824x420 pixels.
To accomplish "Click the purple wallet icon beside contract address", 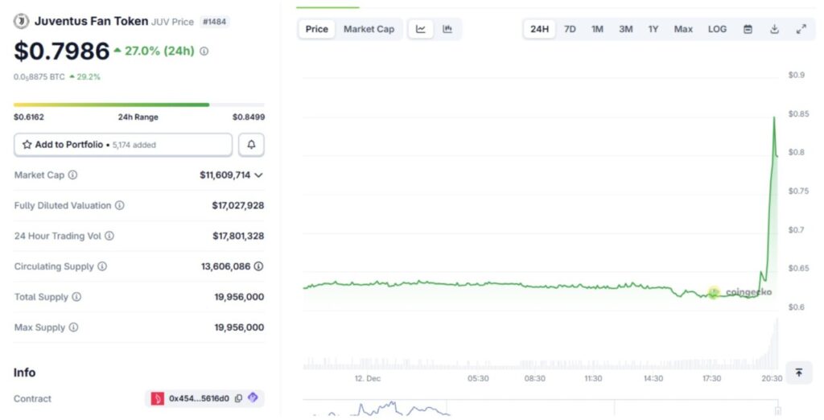I will point(253,398).
